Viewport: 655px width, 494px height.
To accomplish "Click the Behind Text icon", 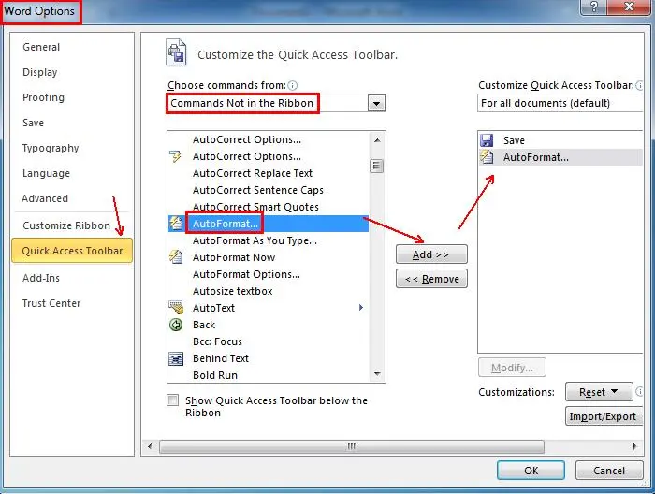I will pos(176,358).
